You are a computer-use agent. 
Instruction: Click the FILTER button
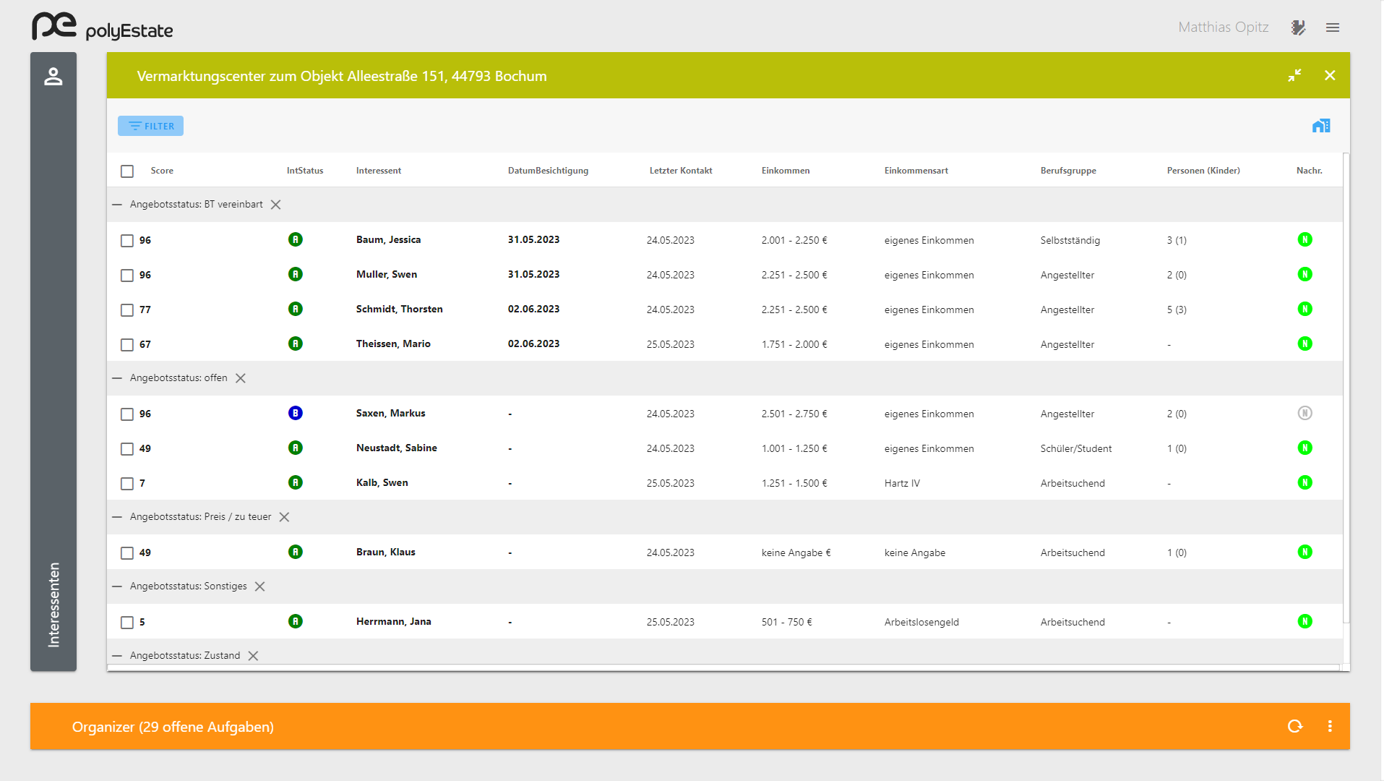coord(150,126)
